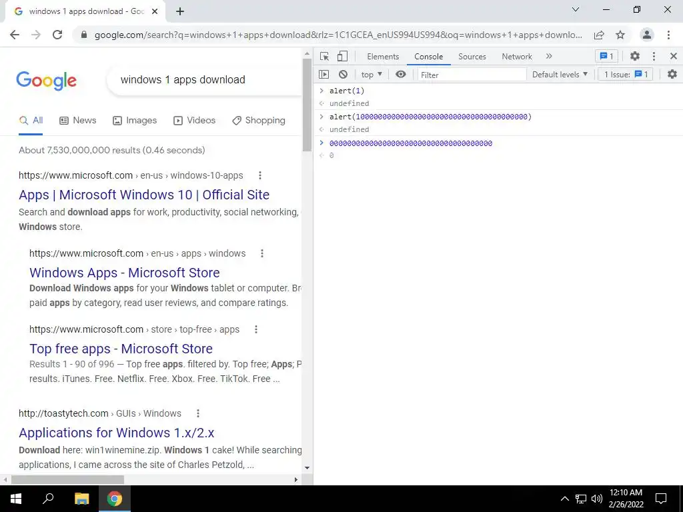Select the All results tab
Image resolution: width=683 pixels, height=512 pixels.
pyautogui.click(x=31, y=121)
